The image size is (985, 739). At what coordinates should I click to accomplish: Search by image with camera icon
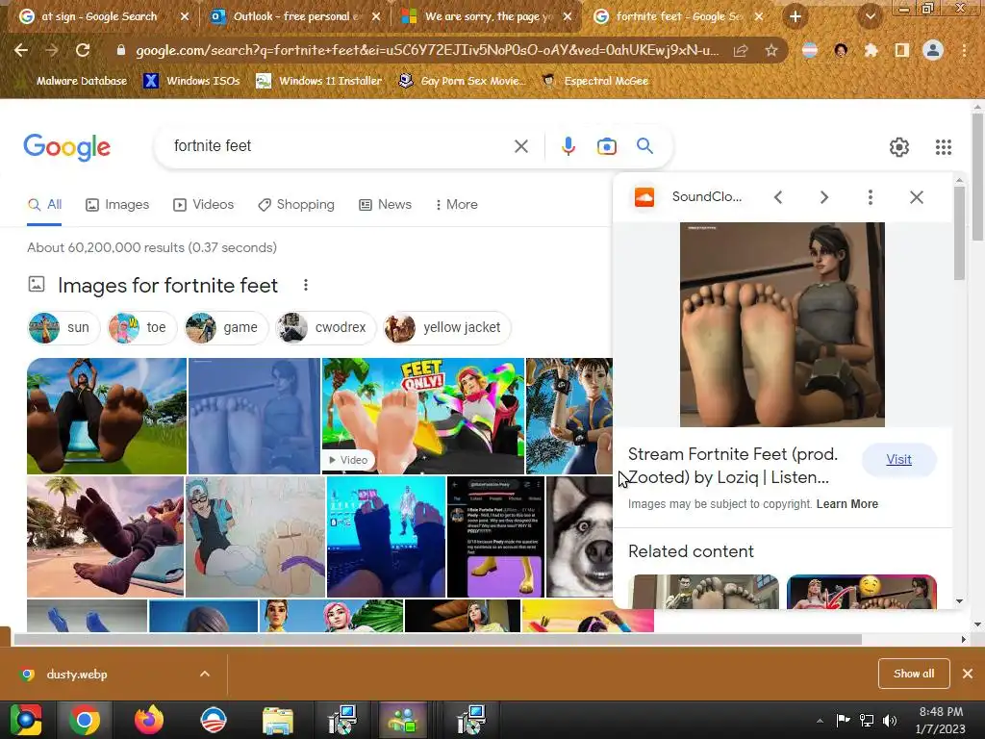click(606, 146)
